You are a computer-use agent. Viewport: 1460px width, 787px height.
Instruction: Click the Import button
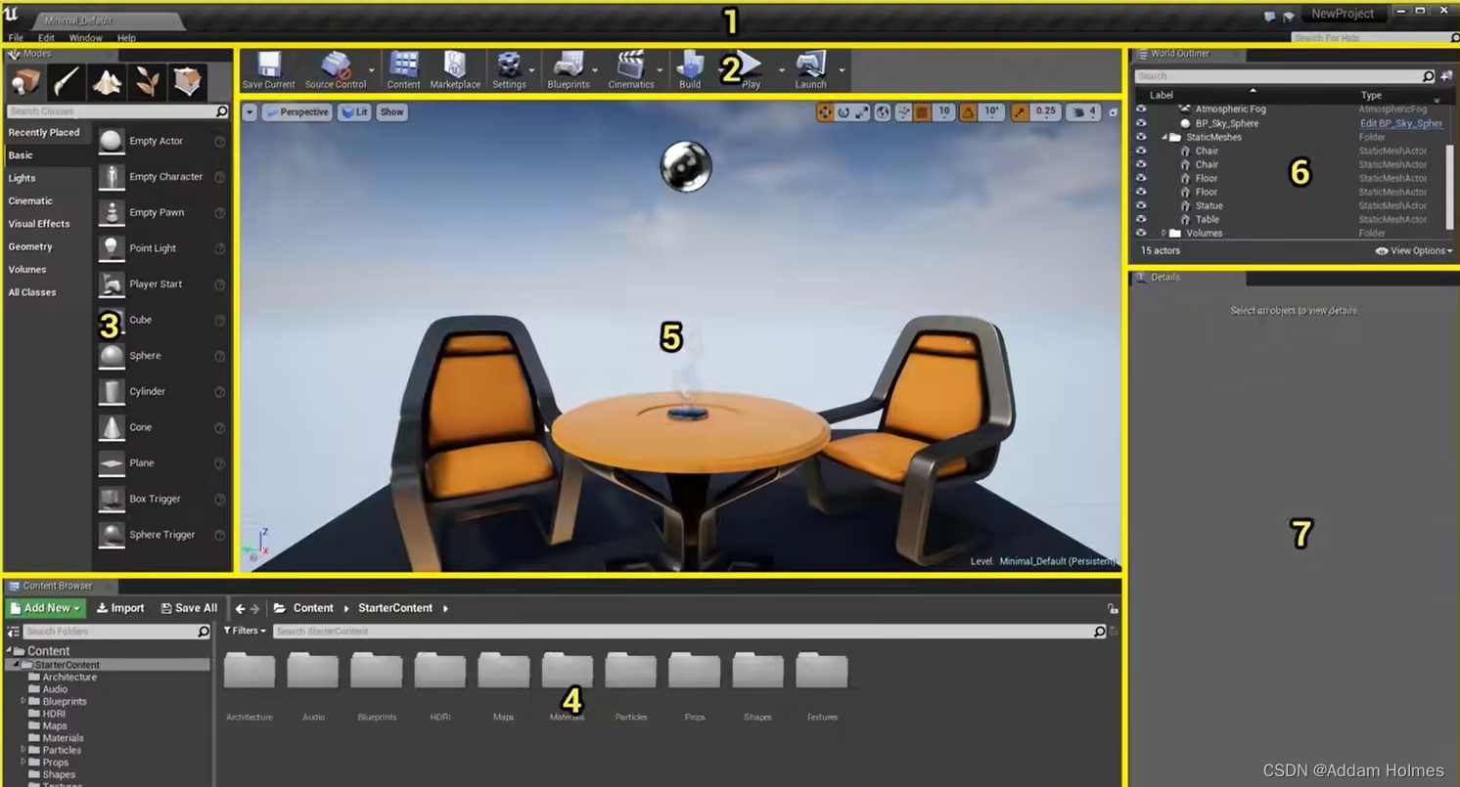pos(120,608)
